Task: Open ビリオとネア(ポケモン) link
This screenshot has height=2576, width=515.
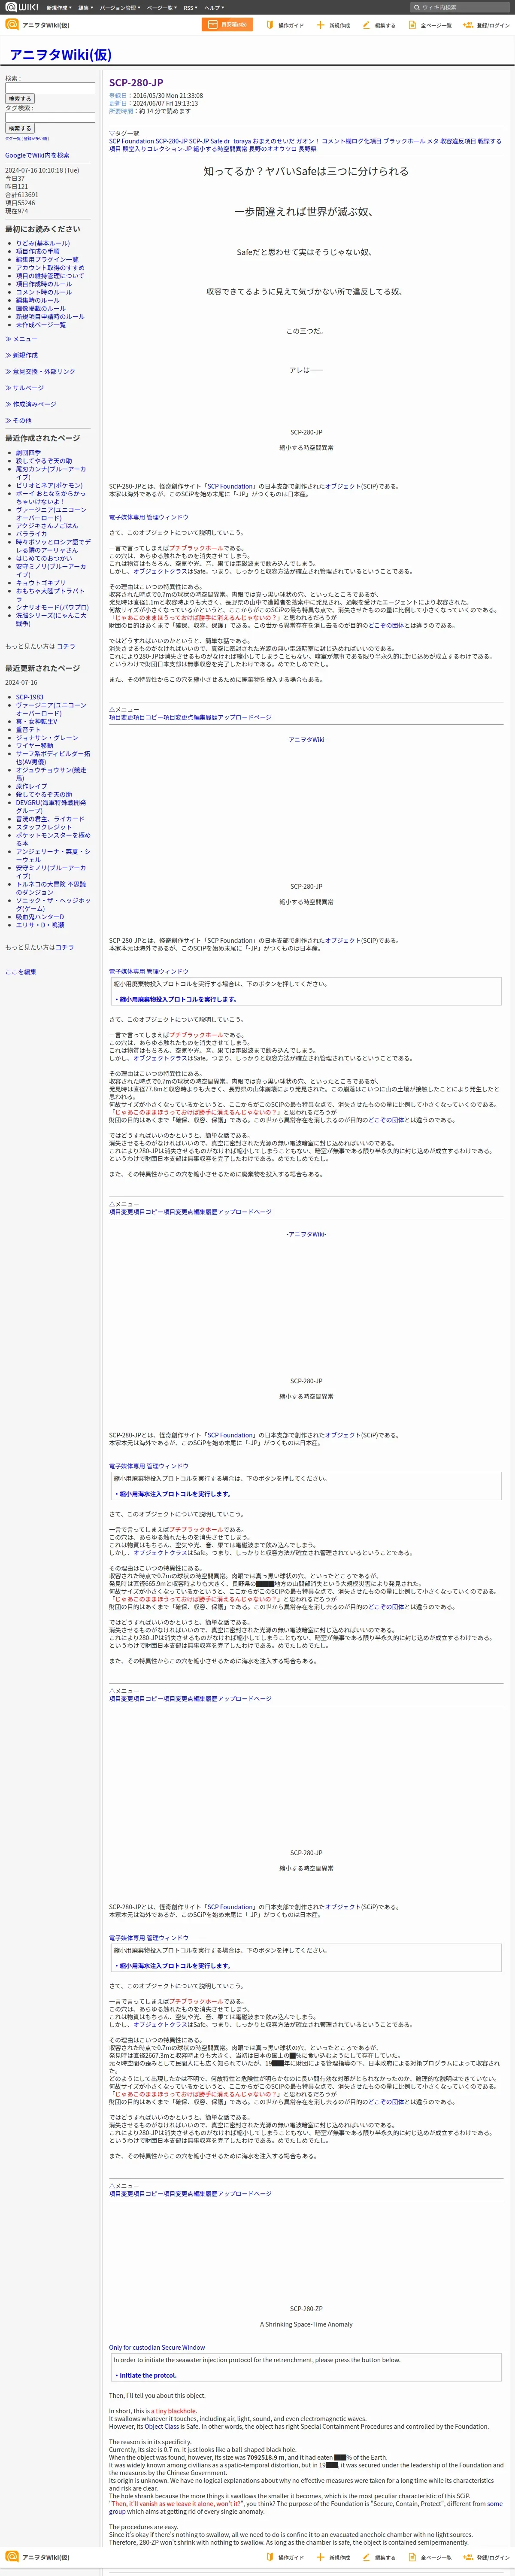Action: (49, 485)
